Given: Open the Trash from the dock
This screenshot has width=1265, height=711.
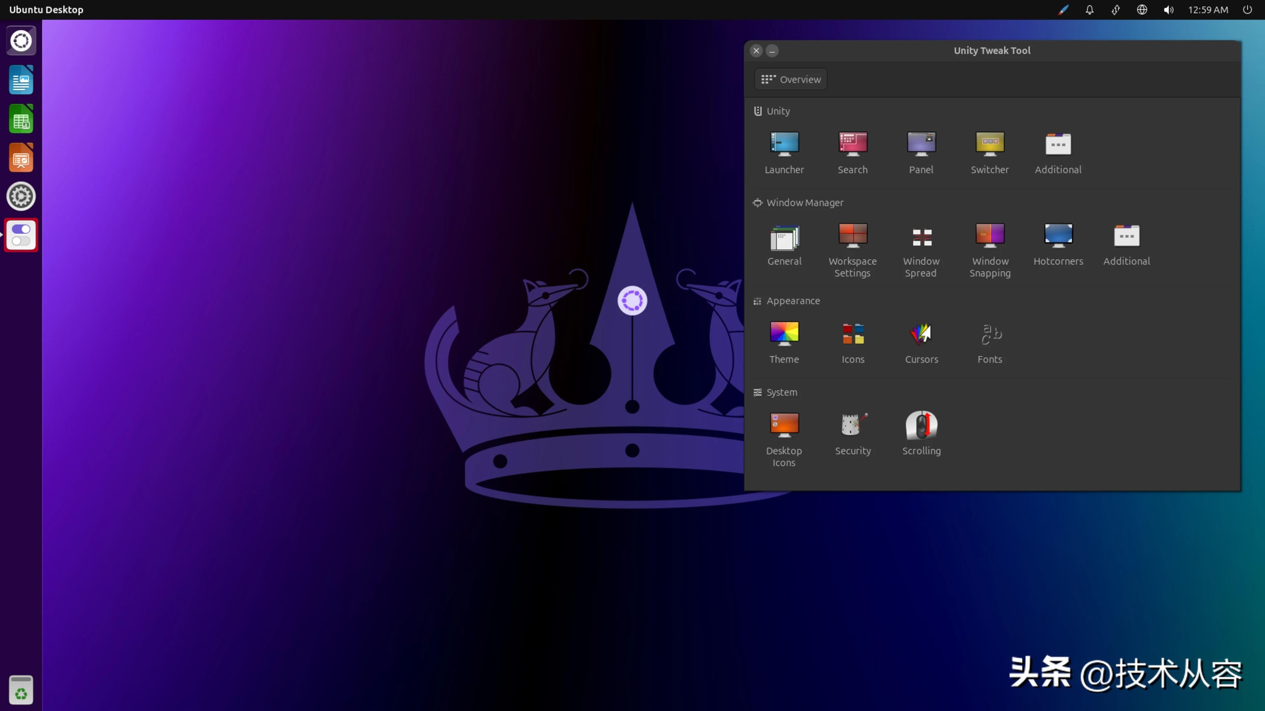Looking at the screenshot, I should point(21,690).
